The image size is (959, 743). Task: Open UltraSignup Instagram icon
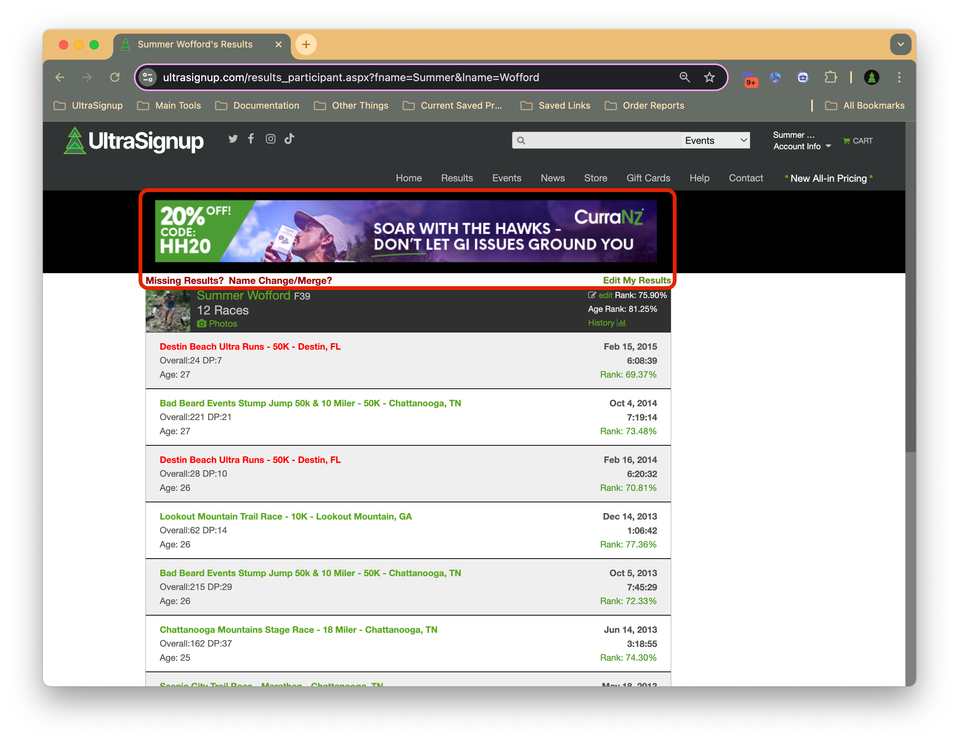(271, 139)
